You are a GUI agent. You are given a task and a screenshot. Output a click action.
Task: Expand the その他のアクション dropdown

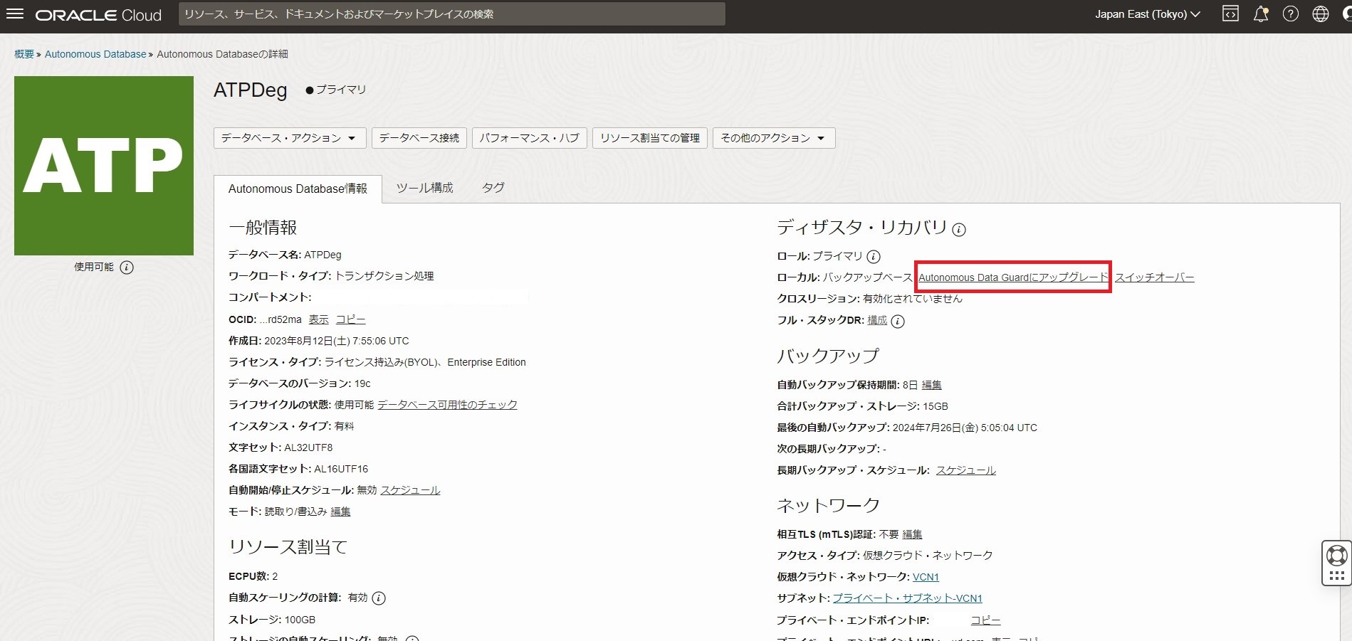(773, 138)
